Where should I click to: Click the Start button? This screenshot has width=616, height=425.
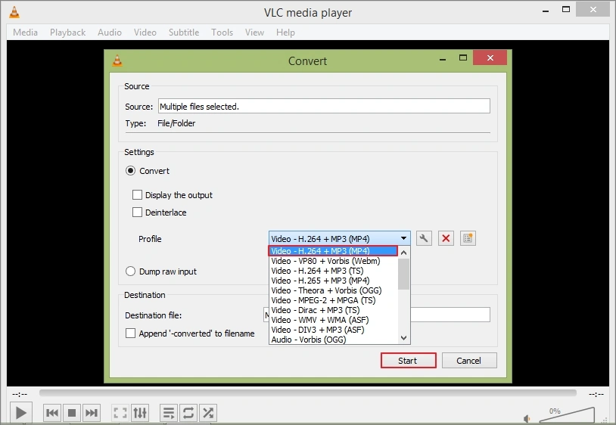click(x=408, y=360)
